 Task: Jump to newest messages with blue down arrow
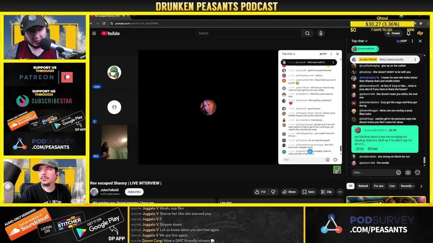pos(310,152)
